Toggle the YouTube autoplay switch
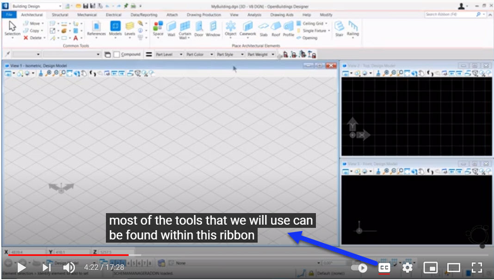Screen dimensions: 494x280 coord(359,268)
